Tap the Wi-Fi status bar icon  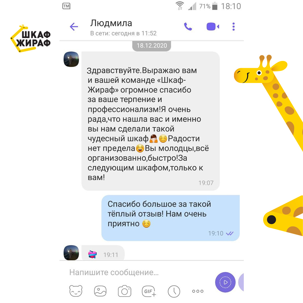click(180, 6)
